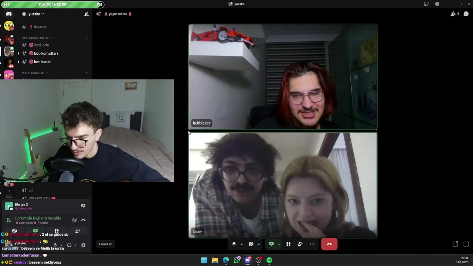Mute microphone in call control bar
473x266 pixels.
(x=234, y=244)
